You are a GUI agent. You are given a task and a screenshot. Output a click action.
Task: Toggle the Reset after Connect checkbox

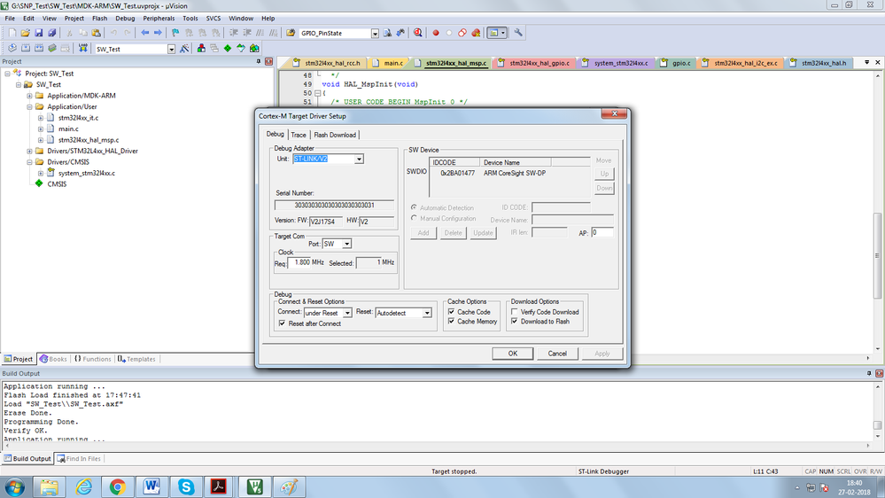[x=283, y=323]
